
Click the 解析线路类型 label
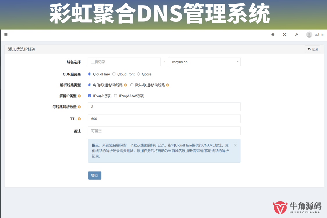point(70,85)
